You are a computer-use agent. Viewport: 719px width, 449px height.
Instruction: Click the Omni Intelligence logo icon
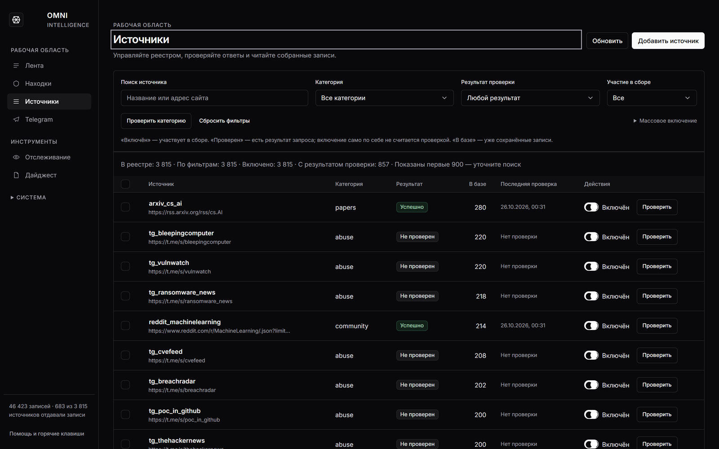pos(16,20)
